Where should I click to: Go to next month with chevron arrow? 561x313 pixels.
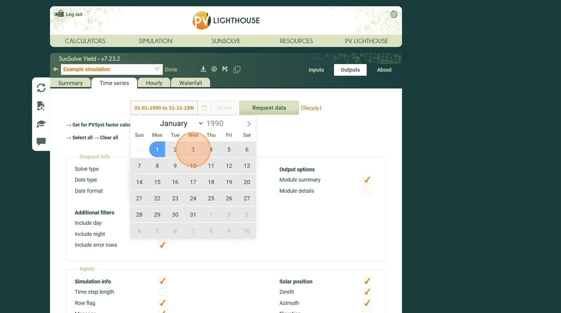[248, 123]
